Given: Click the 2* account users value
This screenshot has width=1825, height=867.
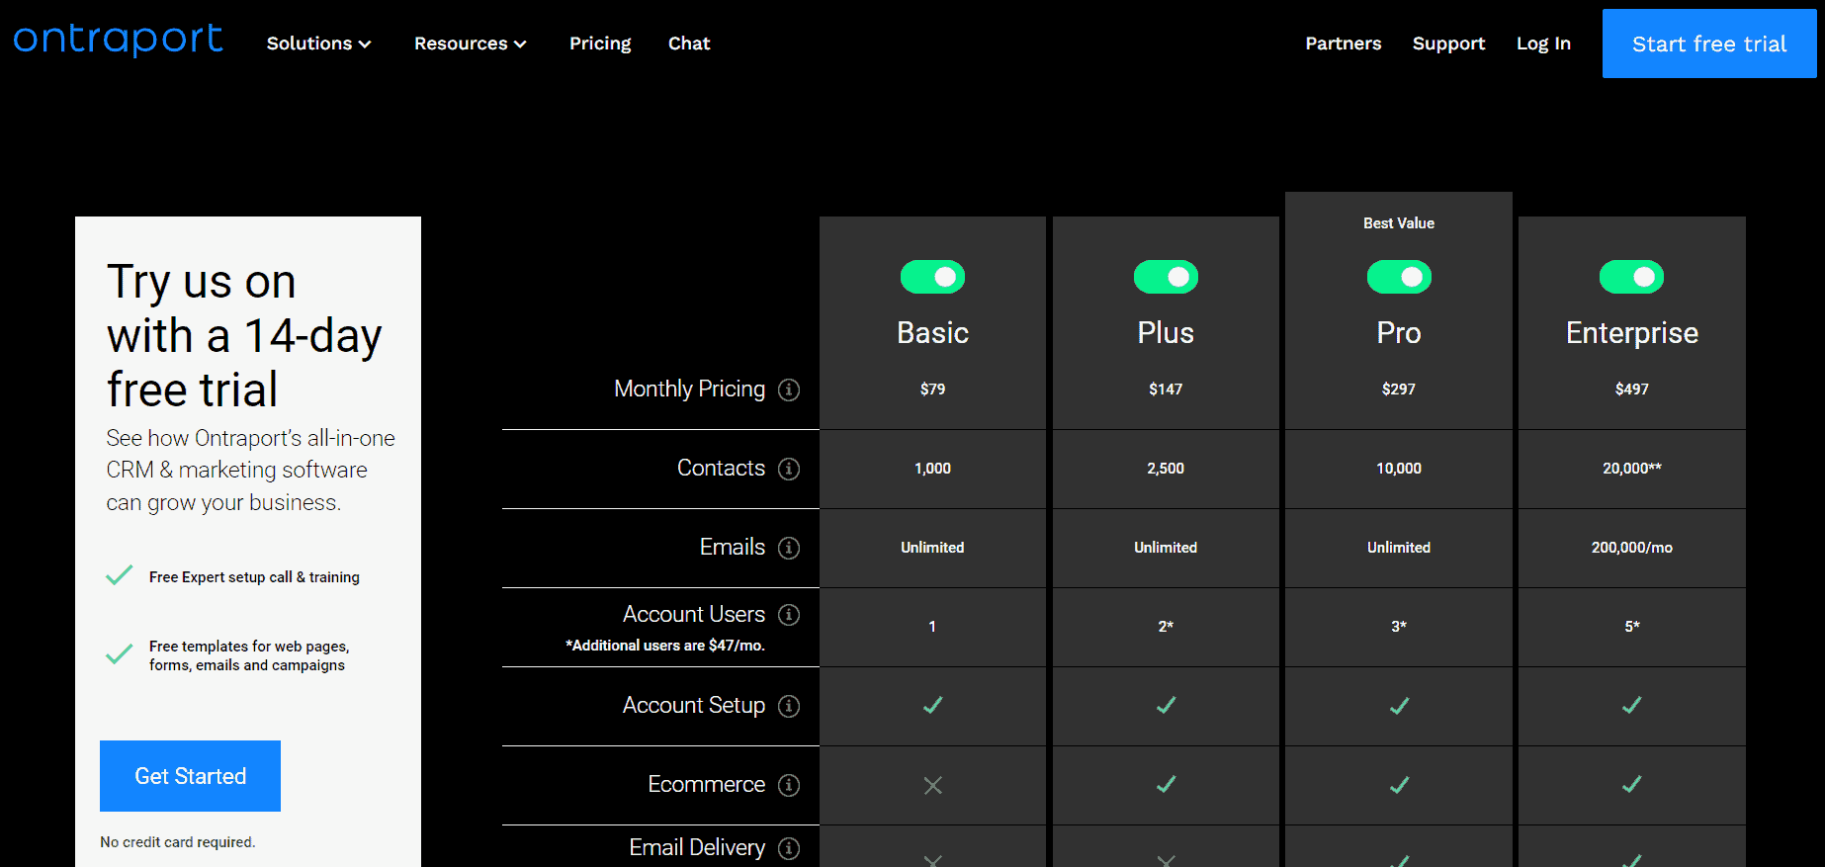Looking at the screenshot, I should pyautogui.click(x=1166, y=627).
